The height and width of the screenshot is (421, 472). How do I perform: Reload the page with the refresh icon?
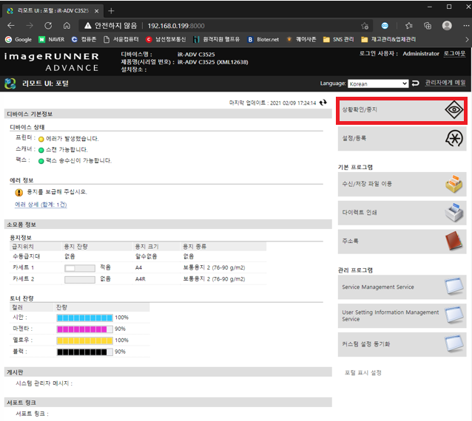[x=48, y=26]
